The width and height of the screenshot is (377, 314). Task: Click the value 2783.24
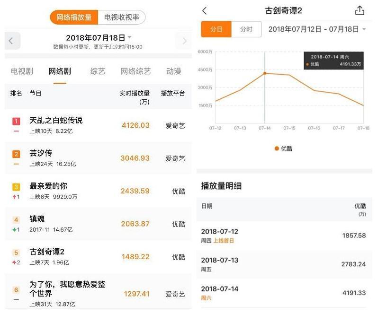click(x=353, y=264)
